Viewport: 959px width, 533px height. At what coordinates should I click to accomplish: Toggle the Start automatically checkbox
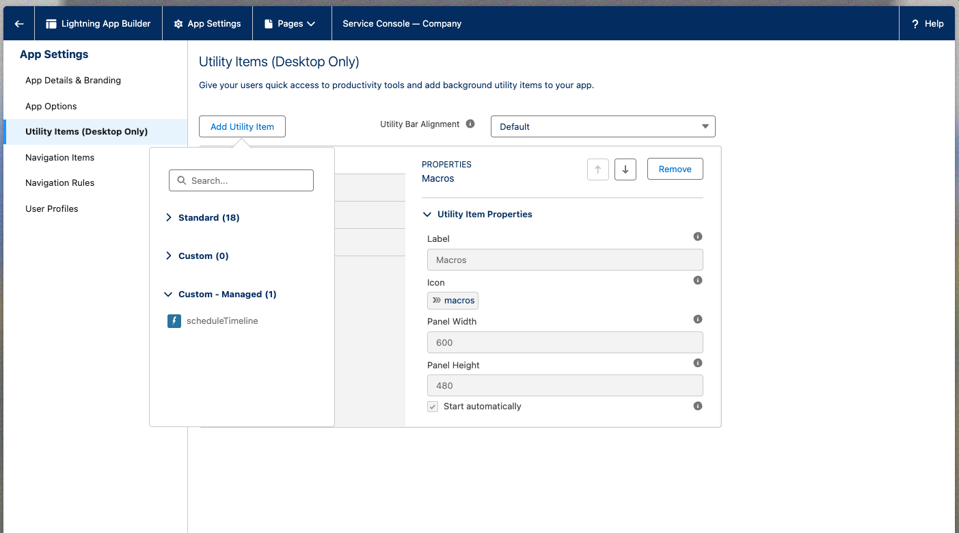pyautogui.click(x=433, y=407)
